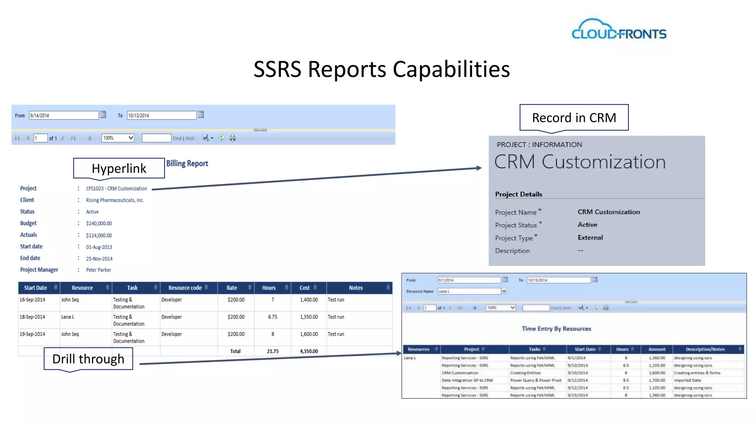The width and height of the screenshot is (756, 425).
Task: Sort Time Entry table by Start Date column
Action: pos(599,349)
